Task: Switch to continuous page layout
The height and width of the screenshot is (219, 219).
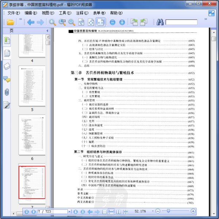Action: pos(111,212)
